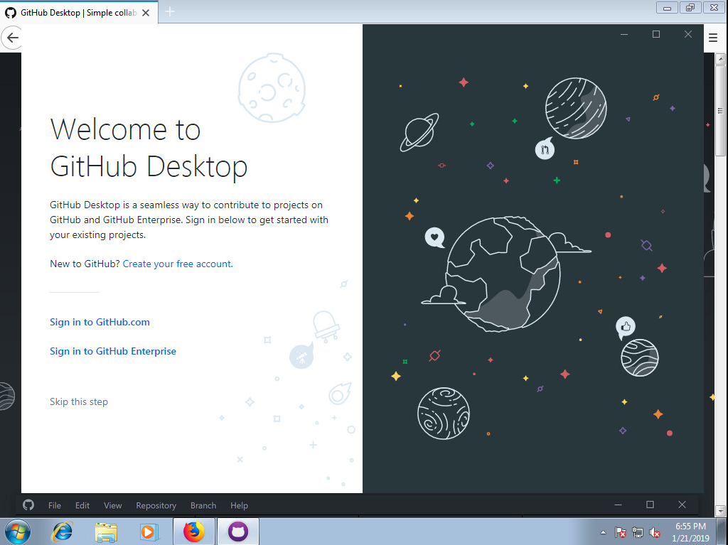728x545 pixels.
Task: Click the Firefox window restore button
Action: pyautogui.click(x=690, y=7)
